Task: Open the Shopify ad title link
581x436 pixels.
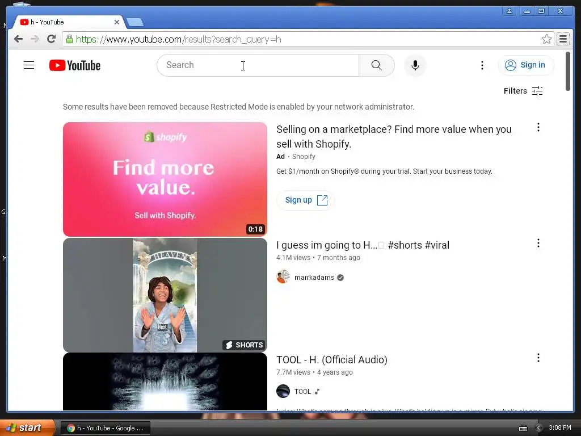Action: point(394,136)
